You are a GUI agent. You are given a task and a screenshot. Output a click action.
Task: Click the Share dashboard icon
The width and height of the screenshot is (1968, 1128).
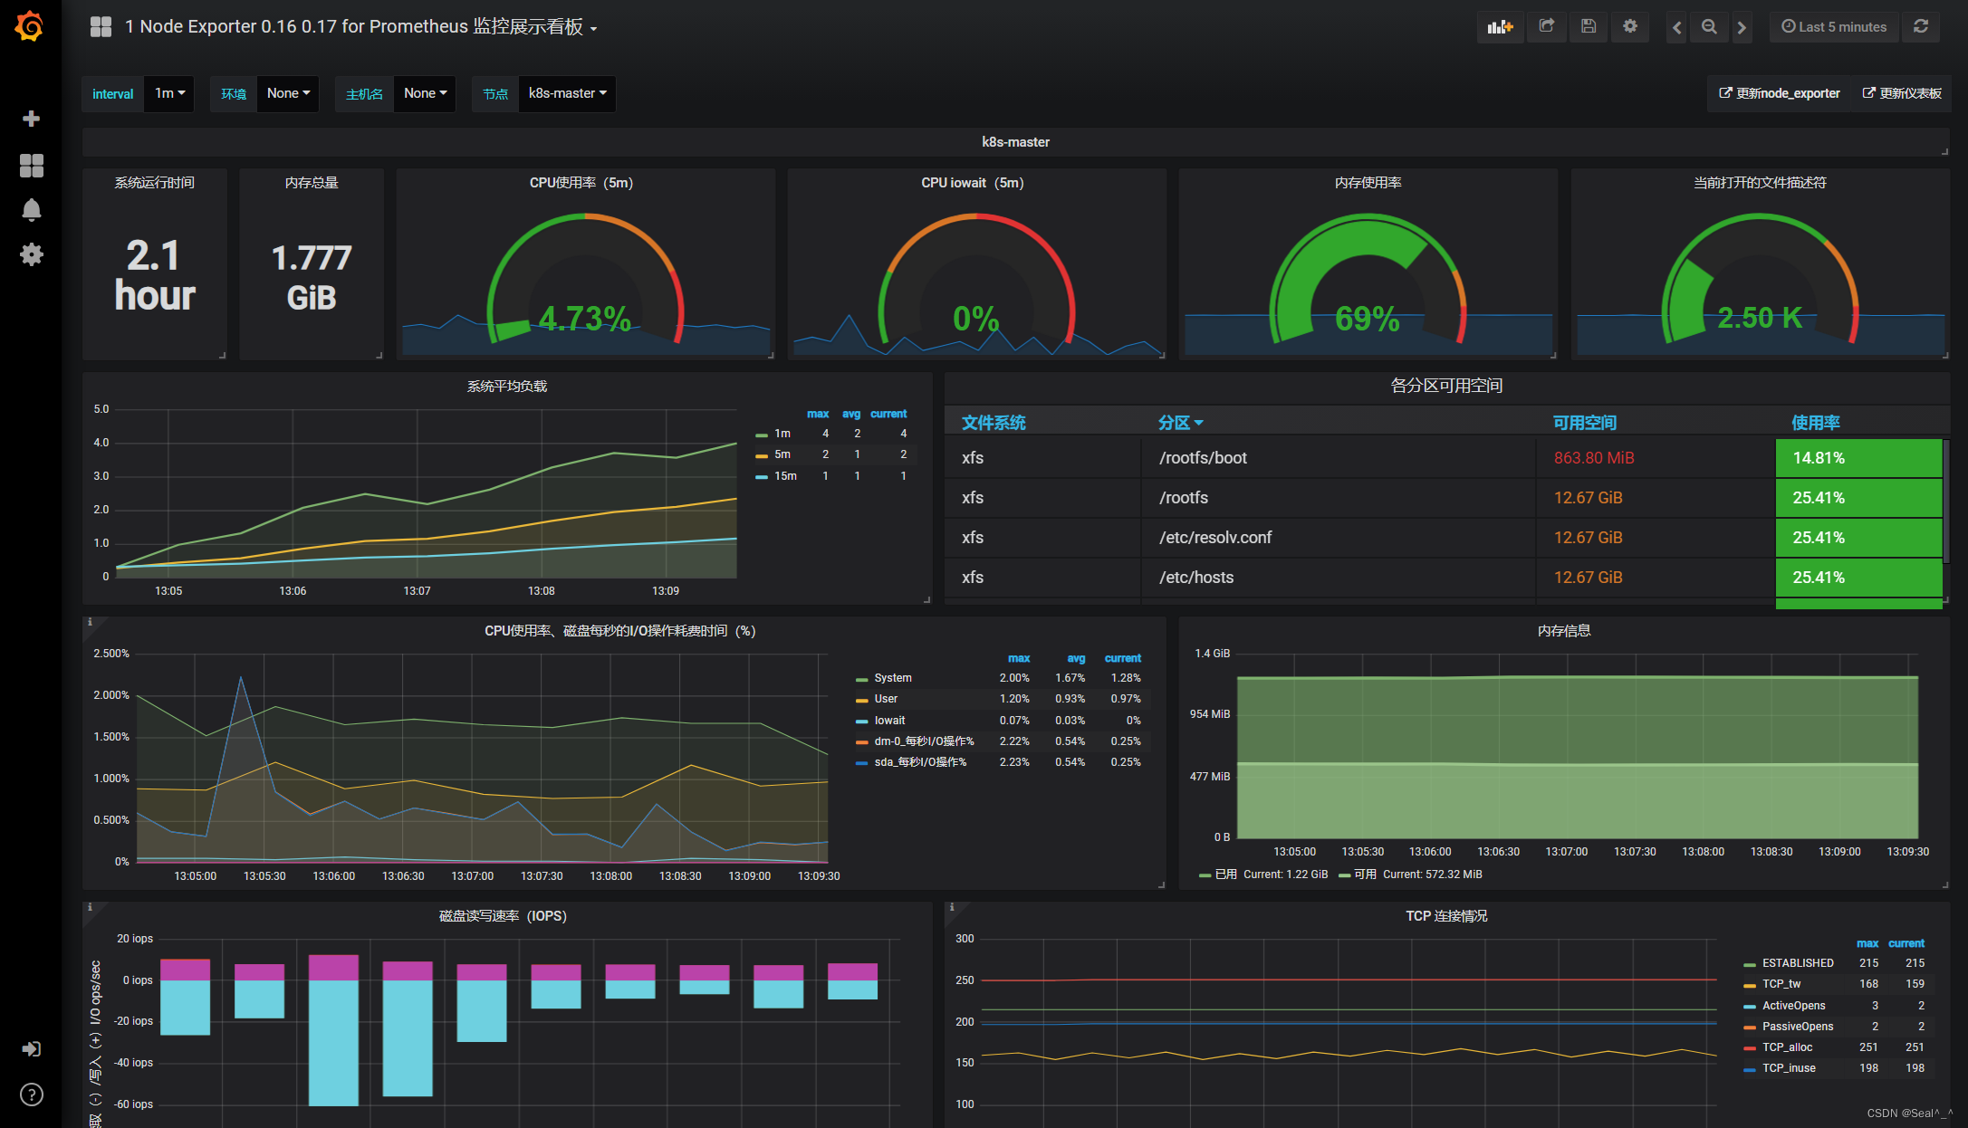click(x=1547, y=27)
